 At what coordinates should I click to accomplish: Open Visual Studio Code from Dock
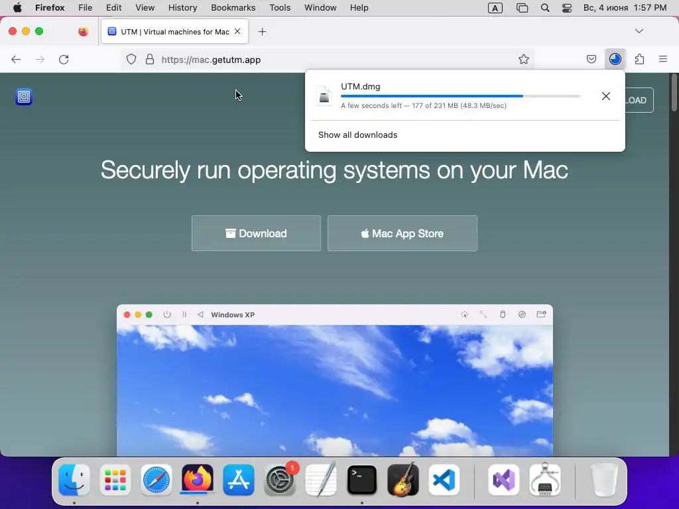coord(444,480)
